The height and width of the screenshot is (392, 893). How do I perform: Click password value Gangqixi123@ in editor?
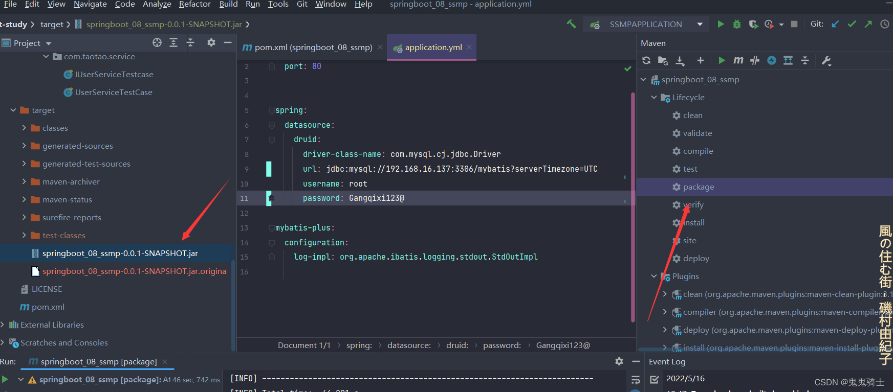click(x=377, y=198)
